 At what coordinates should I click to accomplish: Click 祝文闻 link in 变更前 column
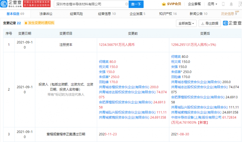tap(104, 67)
